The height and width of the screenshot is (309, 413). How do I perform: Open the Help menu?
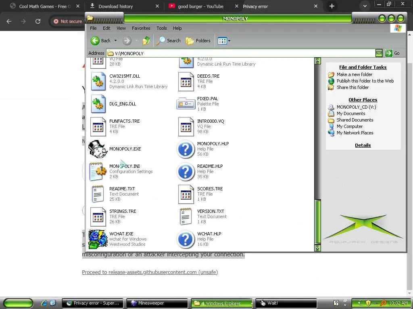(177, 28)
